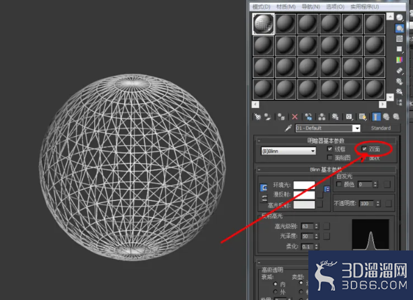Enable the 面贴图 face map checkbox
This screenshot has height=300, width=413.
(x=329, y=158)
